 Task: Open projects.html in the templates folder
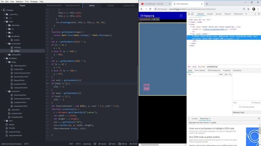tap(16, 114)
